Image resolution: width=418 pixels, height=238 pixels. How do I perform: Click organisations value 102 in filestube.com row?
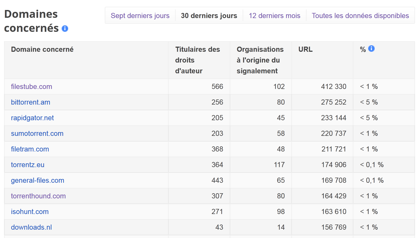(x=279, y=87)
